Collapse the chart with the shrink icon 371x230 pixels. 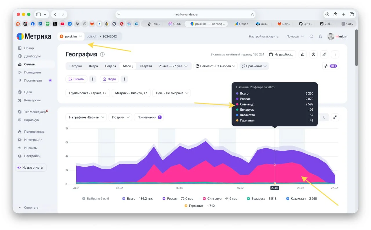pos(335,117)
